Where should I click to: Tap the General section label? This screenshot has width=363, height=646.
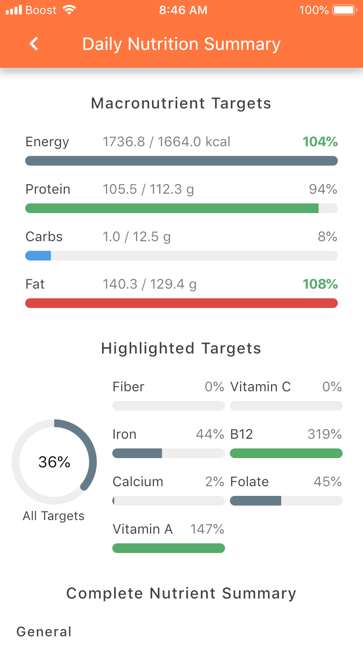click(x=44, y=631)
